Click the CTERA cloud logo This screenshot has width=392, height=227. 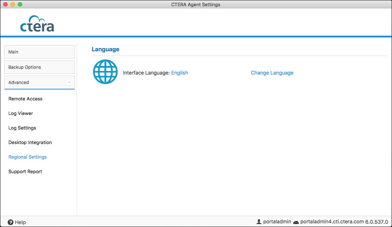pyautogui.click(x=37, y=24)
